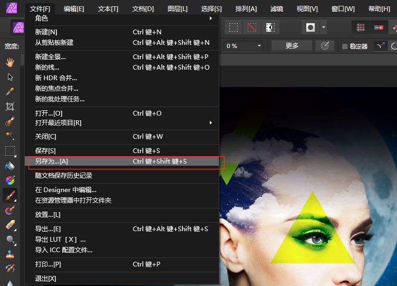Select the Paint Mixer Brush tool
The width and height of the screenshot is (397, 286).
(x=10, y=210)
